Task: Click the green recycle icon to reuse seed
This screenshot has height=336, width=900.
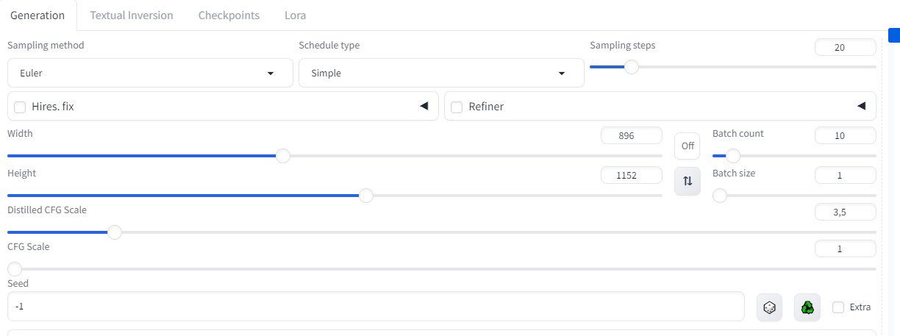Action: (x=807, y=307)
